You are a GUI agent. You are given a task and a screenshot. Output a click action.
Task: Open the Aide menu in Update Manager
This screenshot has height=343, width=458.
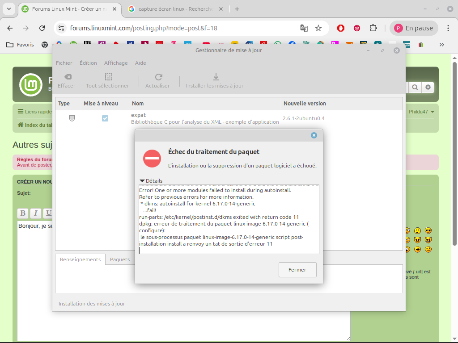(x=140, y=63)
